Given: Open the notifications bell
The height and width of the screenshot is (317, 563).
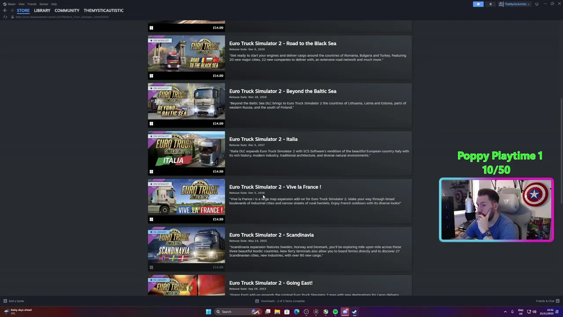Looking at the screenshot, I should click(x=490, y=4).
